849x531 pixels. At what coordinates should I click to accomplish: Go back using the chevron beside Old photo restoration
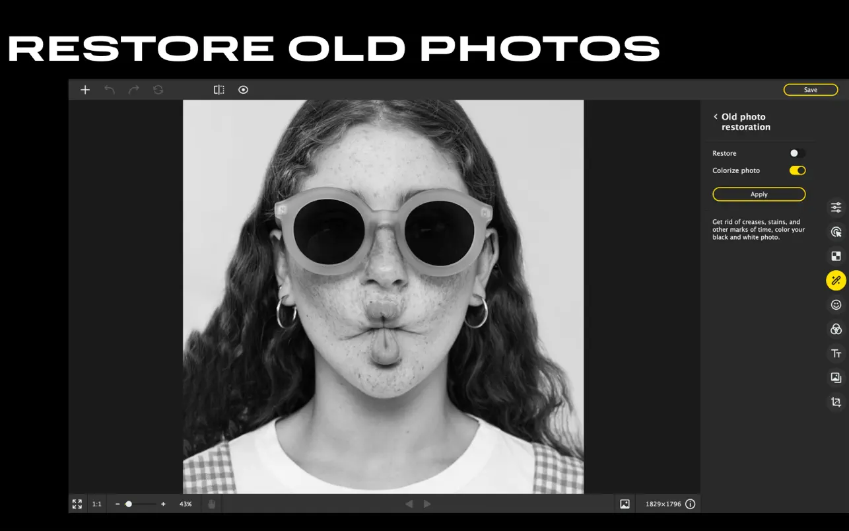[x=715, y=117]
